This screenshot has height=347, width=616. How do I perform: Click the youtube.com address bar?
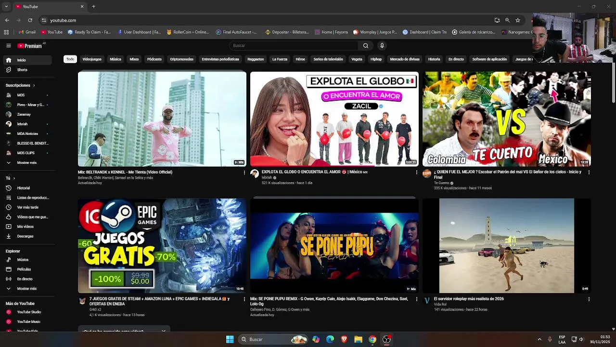269,20
